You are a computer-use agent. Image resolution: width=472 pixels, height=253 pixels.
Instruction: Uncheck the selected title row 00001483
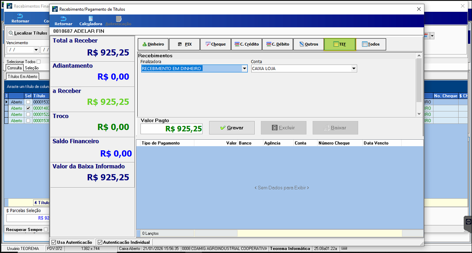point(28,108)
